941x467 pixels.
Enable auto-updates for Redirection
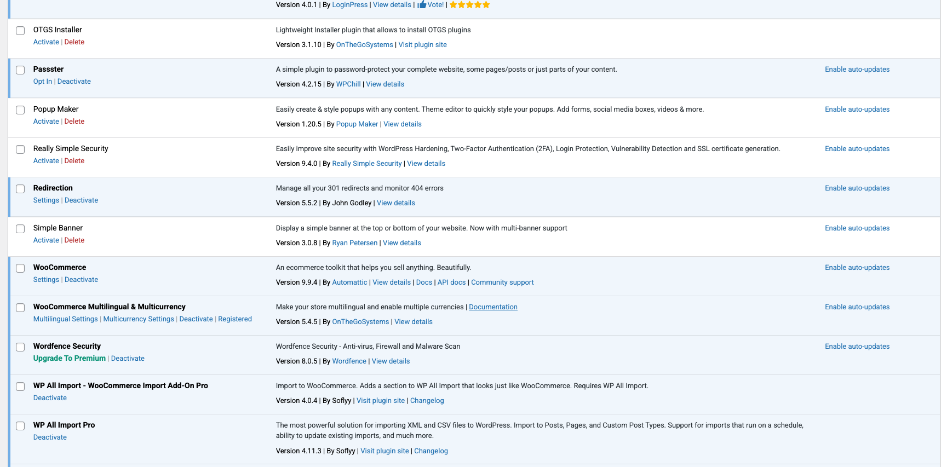pyautogui.click(x=857, y=188)
